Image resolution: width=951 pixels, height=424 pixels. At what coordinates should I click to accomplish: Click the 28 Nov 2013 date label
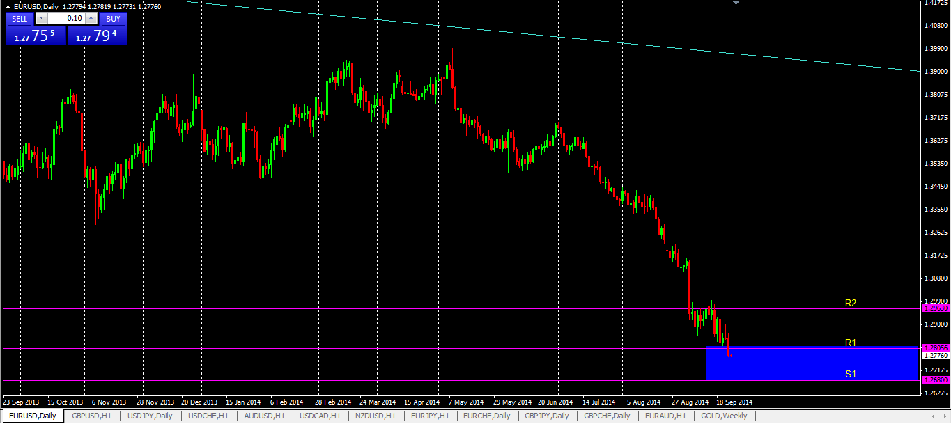(x=154, y=402)
